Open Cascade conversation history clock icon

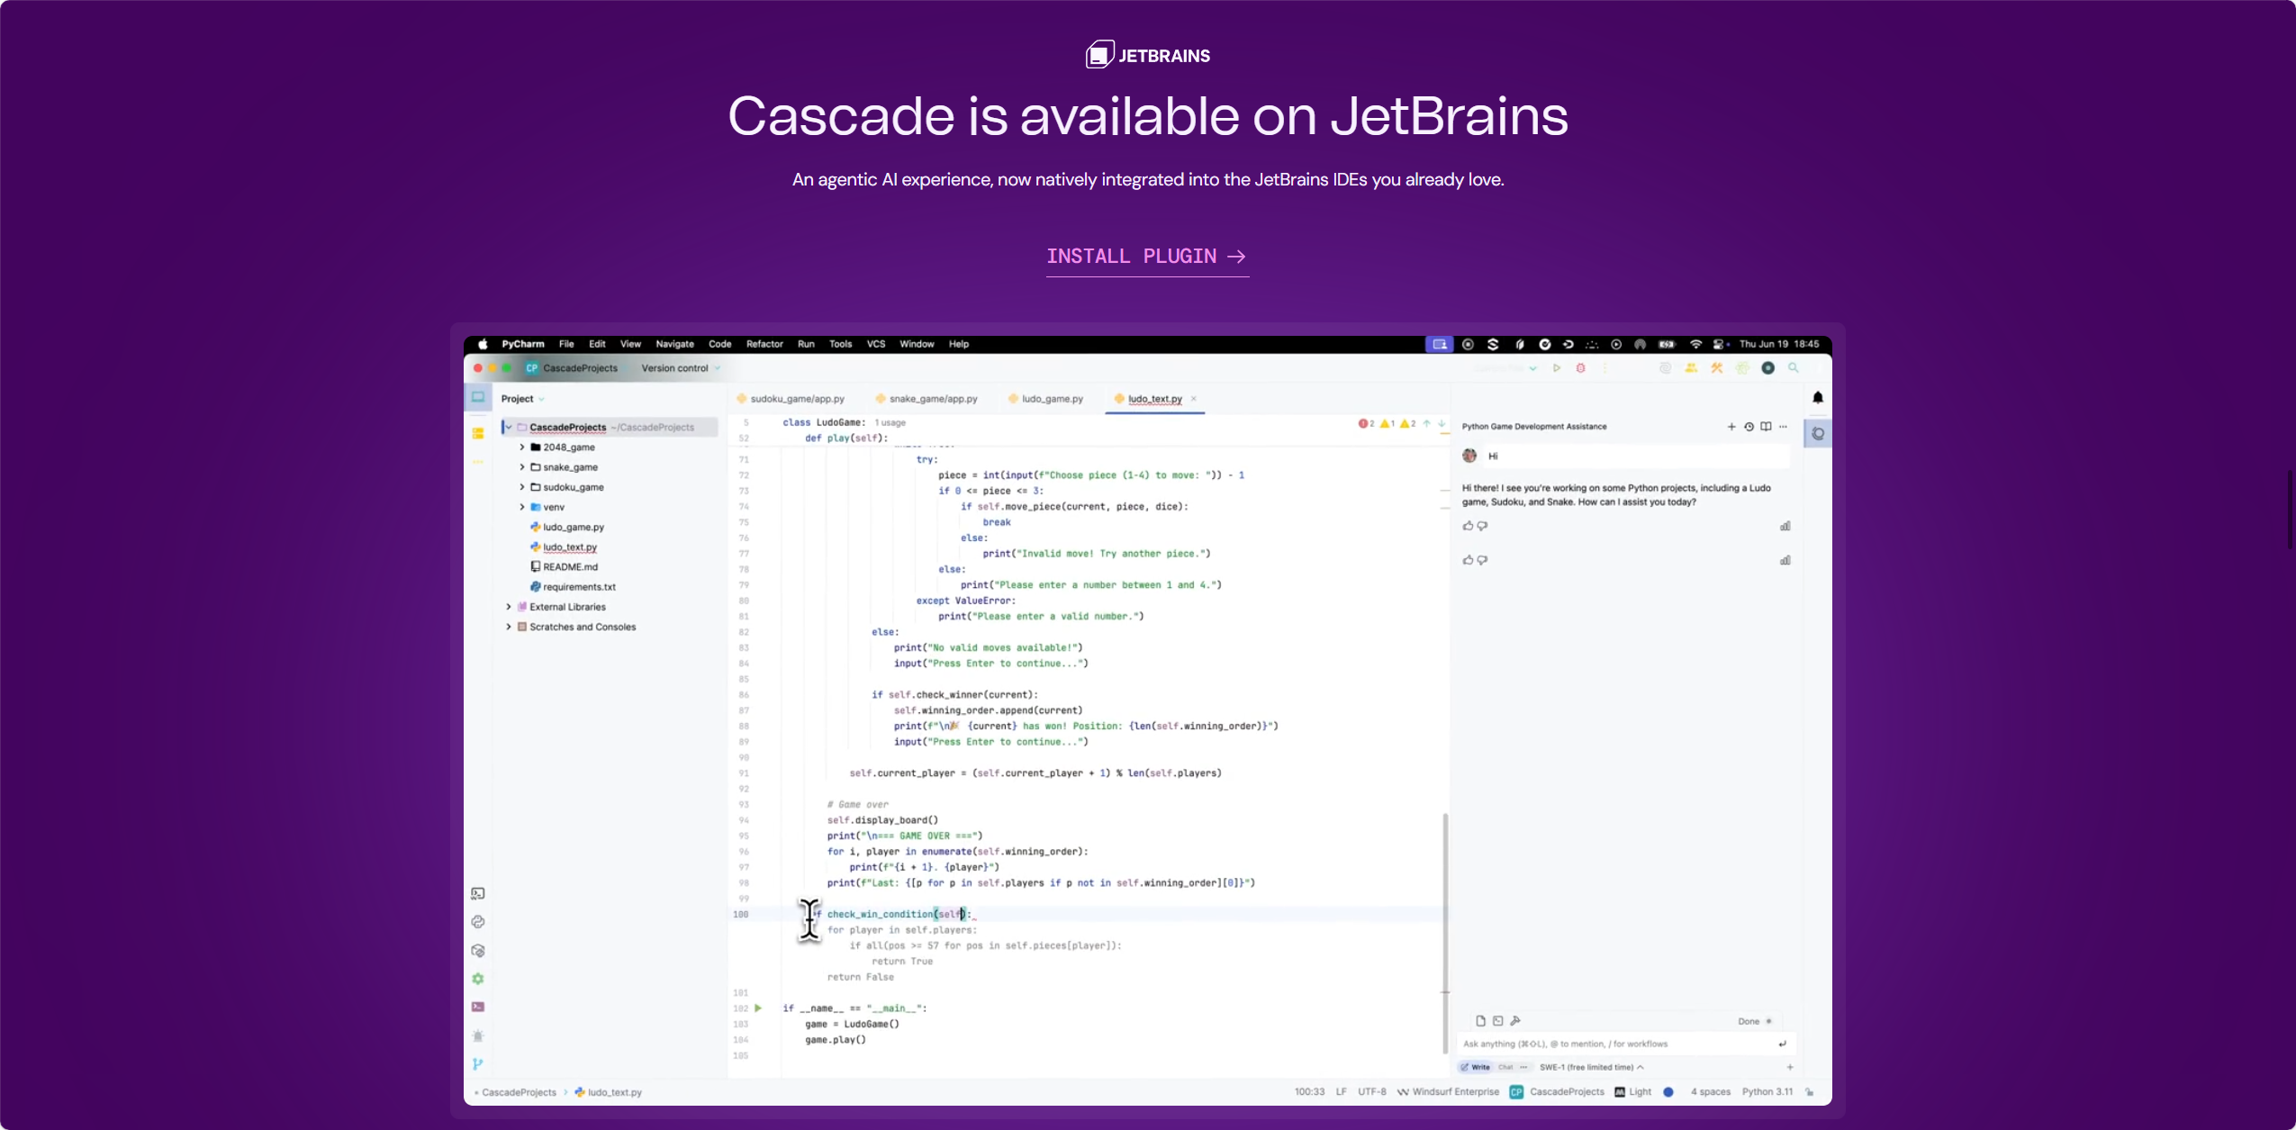tap(1749, 427)
